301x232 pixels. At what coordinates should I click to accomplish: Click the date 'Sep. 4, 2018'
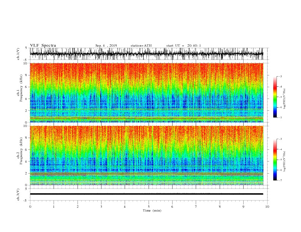click(106, 45)
